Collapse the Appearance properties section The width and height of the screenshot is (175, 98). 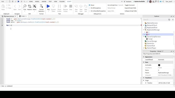click(x=144, y=57)
